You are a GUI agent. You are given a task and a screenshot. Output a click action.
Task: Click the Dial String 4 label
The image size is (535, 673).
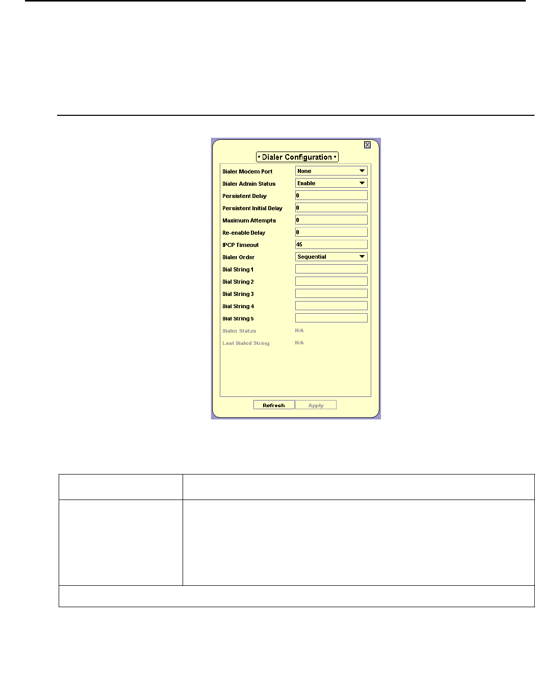click(238, 306)
